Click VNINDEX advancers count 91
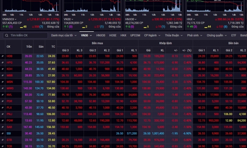The image size is (247, 148). (7, 27)
